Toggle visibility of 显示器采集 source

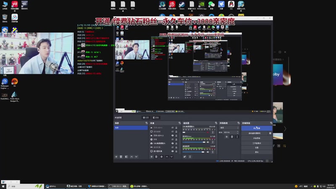click(173, 151)
